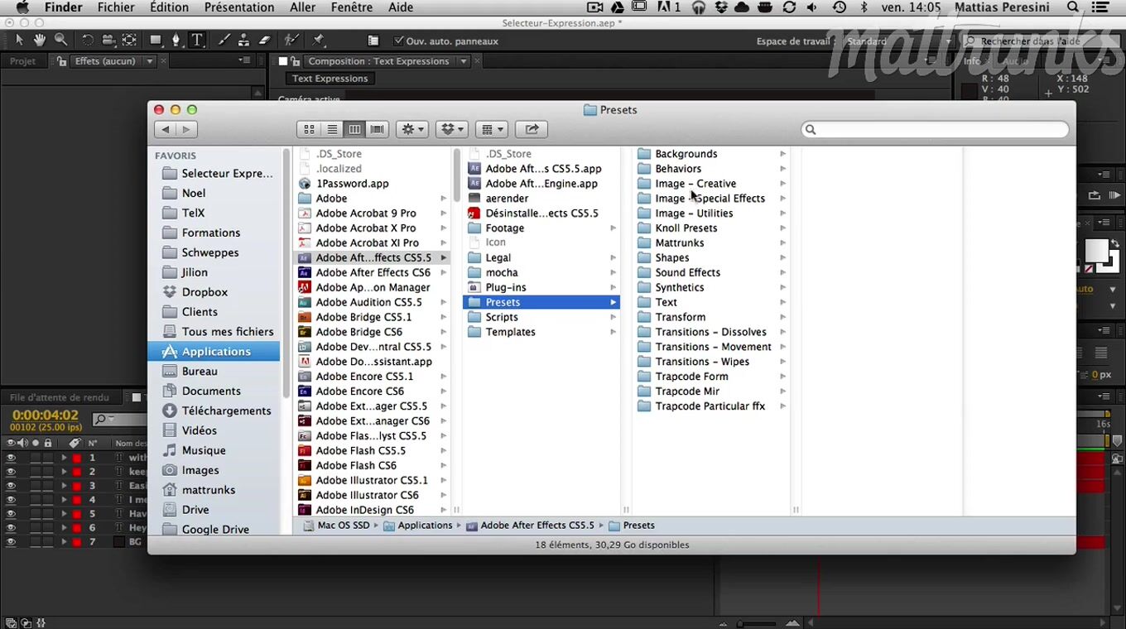Open the Text presets folder

pyautogui.click(x=666, y=302)
